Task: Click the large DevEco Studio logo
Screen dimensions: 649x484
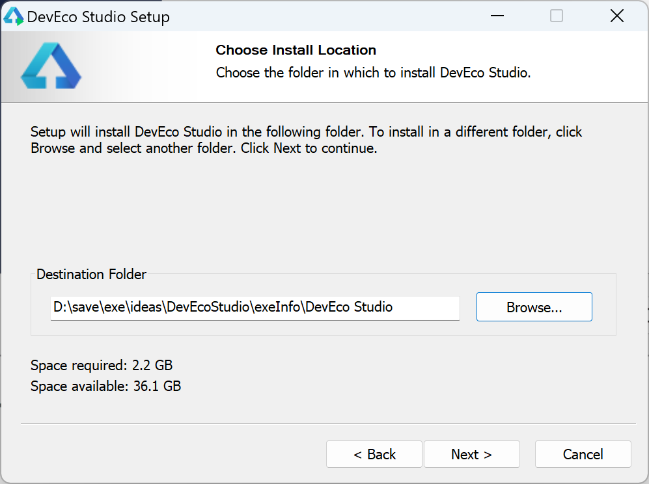Action: pos(51,65)
